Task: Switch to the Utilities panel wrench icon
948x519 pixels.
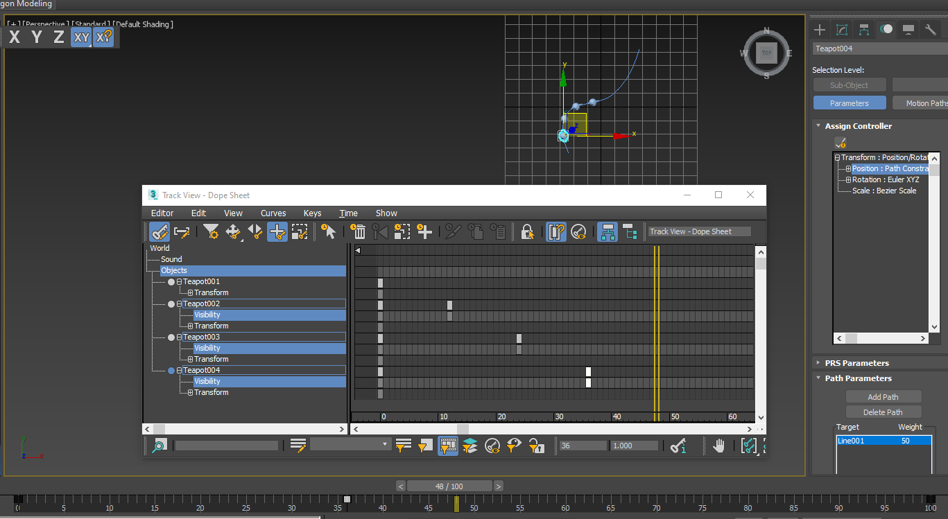Action: (x=930, y=30)
